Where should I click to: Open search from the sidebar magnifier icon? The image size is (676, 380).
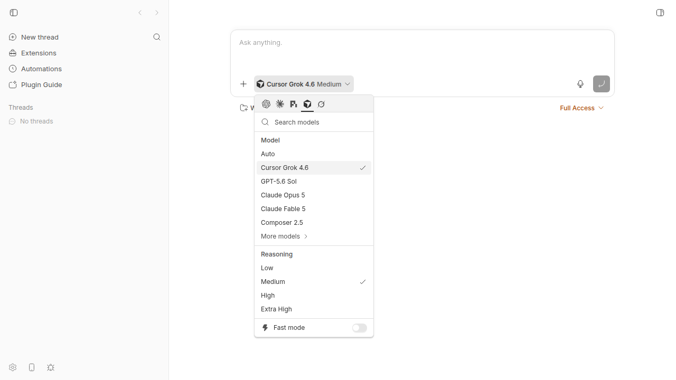[157, 37]
